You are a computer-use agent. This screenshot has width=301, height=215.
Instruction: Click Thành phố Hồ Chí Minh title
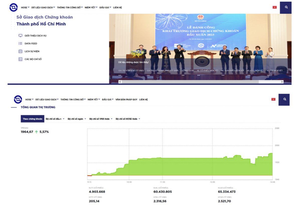click(41, 24)
